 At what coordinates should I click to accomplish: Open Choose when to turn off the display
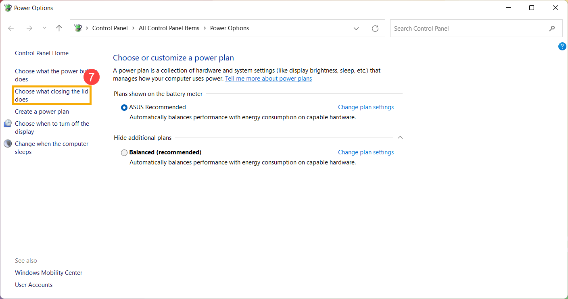[x=52, y=128]
